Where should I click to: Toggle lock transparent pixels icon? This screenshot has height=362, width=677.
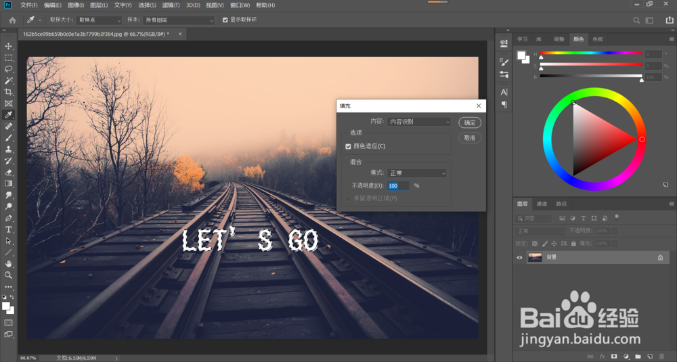(535, 244)
